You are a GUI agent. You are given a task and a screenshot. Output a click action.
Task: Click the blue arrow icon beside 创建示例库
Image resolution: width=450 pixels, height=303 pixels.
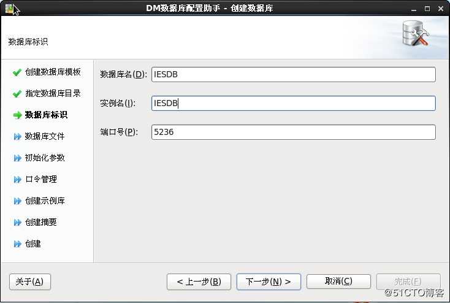tap(17, 201)
